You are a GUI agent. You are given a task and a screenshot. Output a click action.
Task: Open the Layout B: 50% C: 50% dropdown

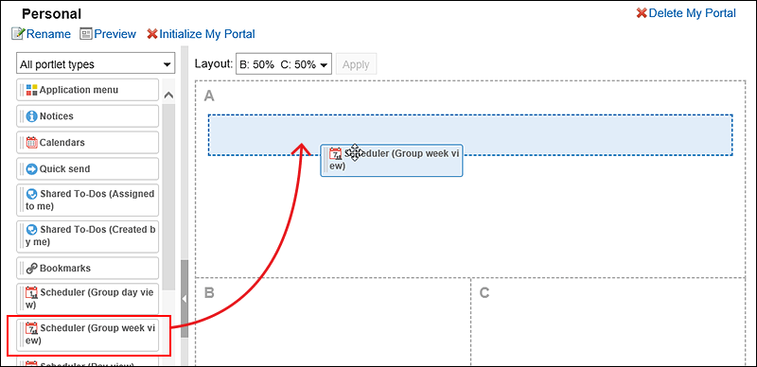tap(283, 64)
